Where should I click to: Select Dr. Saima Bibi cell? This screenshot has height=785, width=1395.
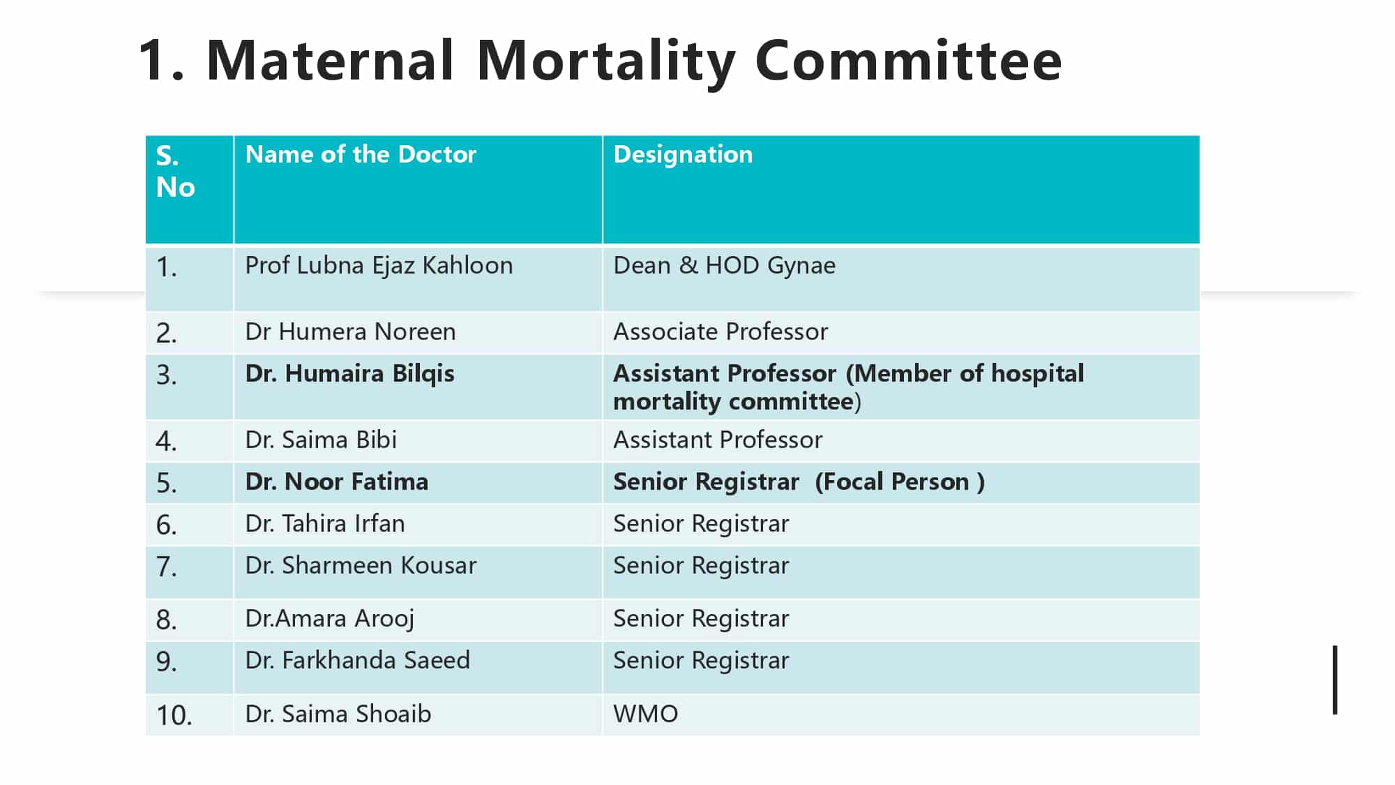(418, 440)
